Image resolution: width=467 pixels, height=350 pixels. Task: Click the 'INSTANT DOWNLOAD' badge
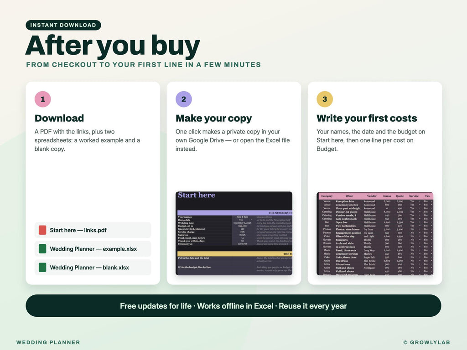point(63,25)
